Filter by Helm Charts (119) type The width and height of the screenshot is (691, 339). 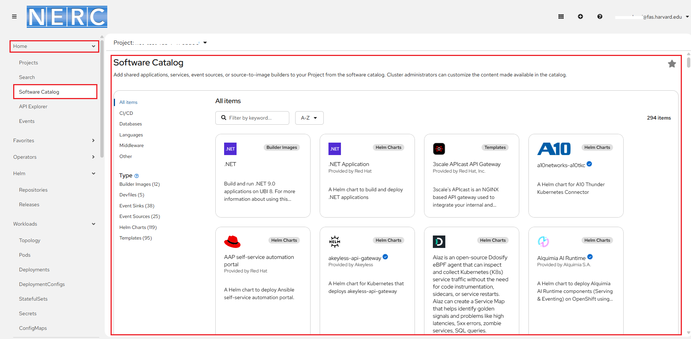(138, 227)
